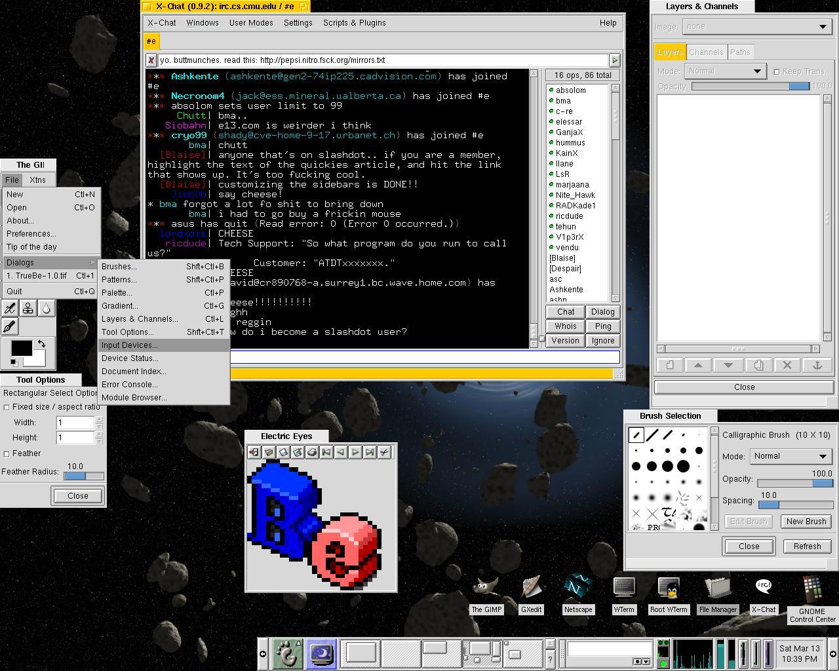The width and height of the screenshot is (839, 671).
Task: Collapse the panel with its right arrow
Action: click(x=833, y=653)
